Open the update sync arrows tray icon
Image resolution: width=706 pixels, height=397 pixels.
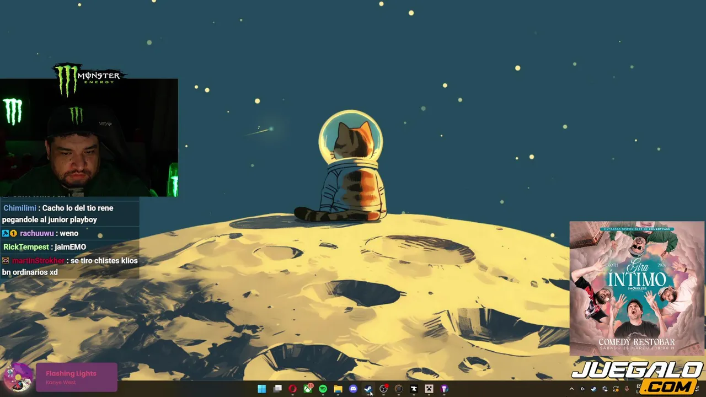(616, 389)
